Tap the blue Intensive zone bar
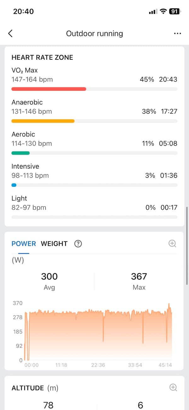Screen dimensions: 189x410 [x=14, y=185]
